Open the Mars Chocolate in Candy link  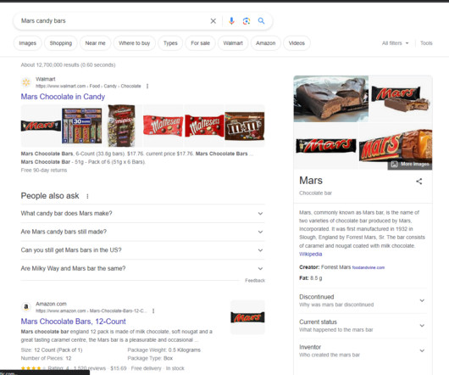click(x=63, y=97)
